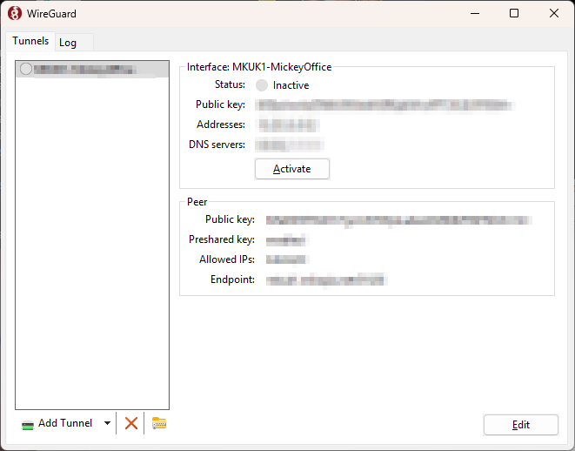Open the Edit tunnel dialog
575x451 pixels.
pos(521,425)
